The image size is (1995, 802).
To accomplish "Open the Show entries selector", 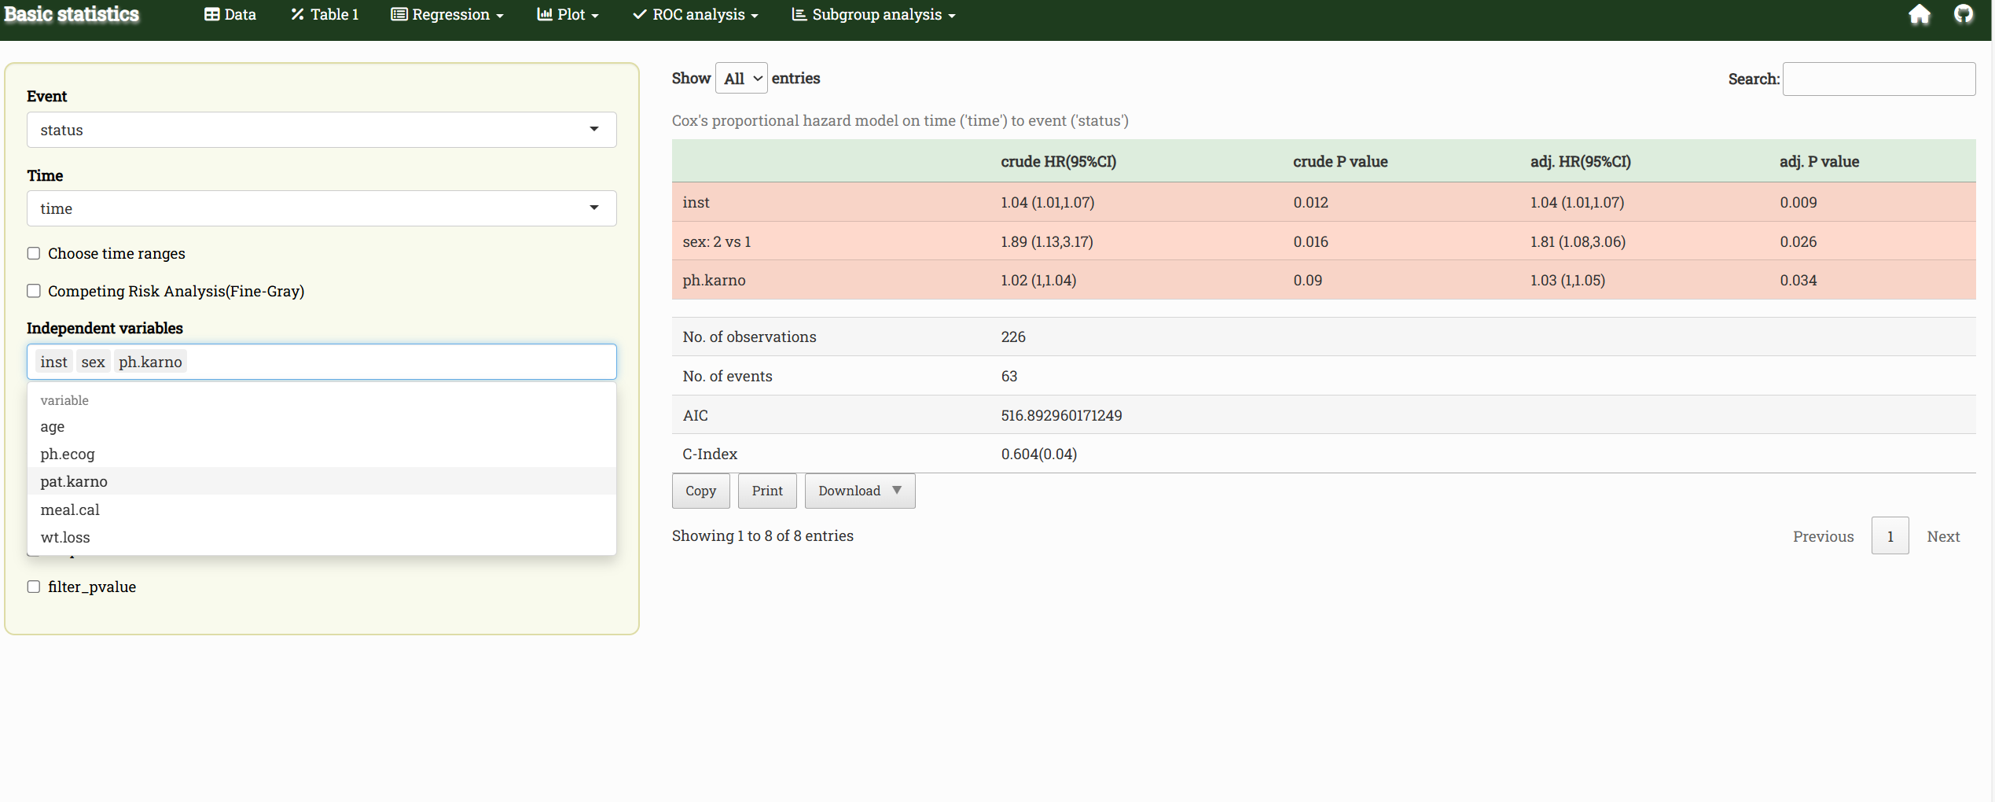I will 741,79.
